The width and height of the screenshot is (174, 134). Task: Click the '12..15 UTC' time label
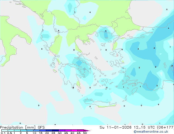tap(144, 127)
